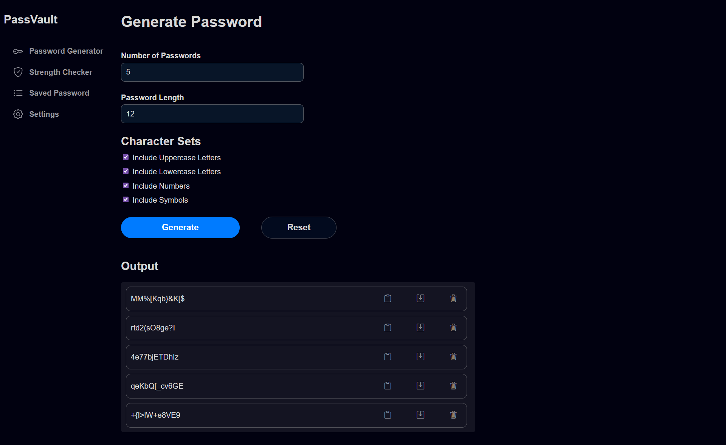The image size is (726, 445).
Task: Toggle Include Symbols off
Action: (125, 200)
